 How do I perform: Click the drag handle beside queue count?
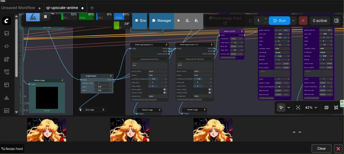(x=251, y=21)
